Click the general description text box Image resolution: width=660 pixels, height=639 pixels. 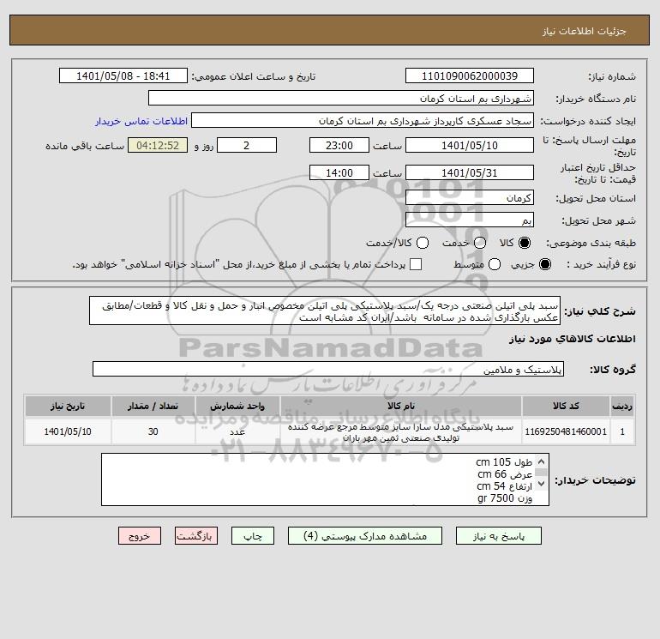(x=325, y=310)
